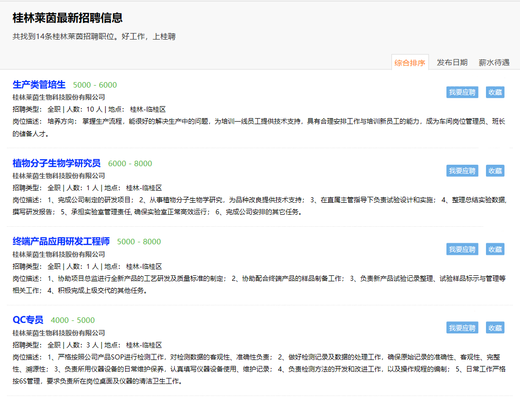
Task: Apply via 我要应聘 for 生产类管培生
Action: point(462,92)
